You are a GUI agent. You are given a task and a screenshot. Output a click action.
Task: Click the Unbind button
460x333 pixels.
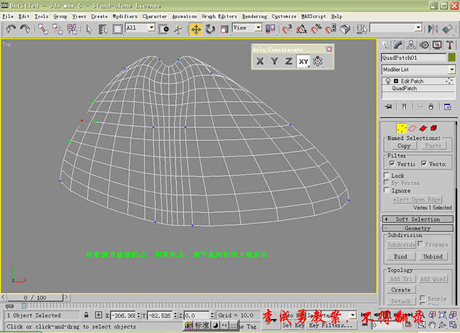pyautogui.click(x=432, y=257)
